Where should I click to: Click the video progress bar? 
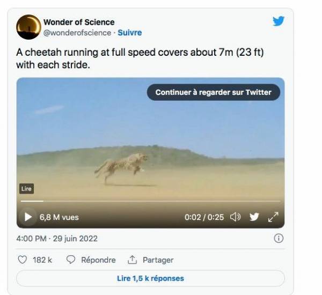pyautogui.click(x=150, y=201)
